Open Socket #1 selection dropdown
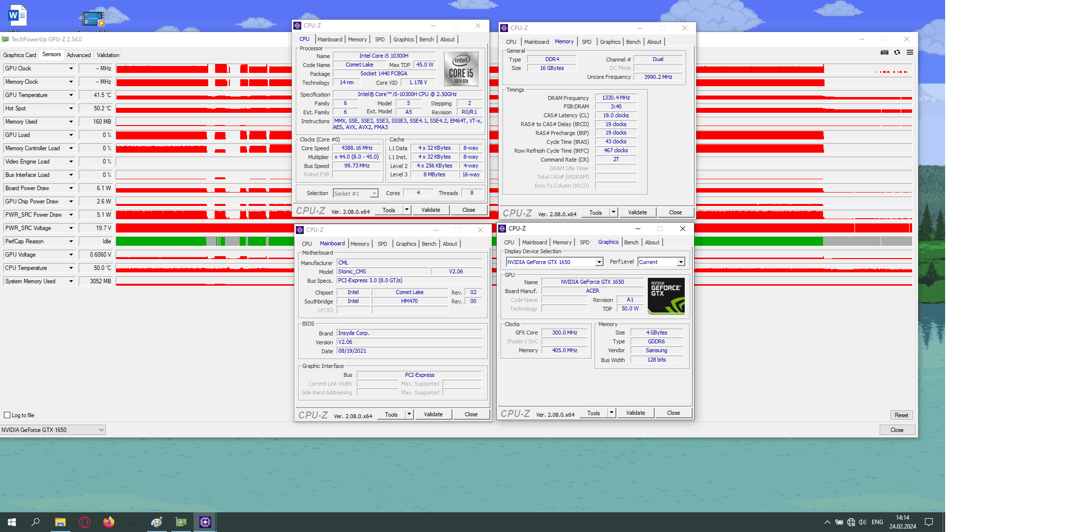1080x532 pixels. (355, 194)
